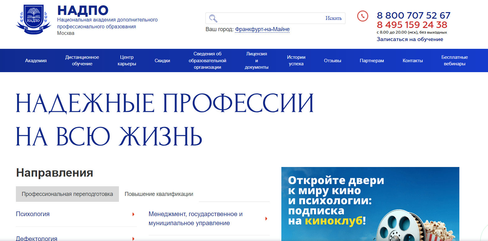Change city via Франкфурт-на-Майне link
The width and height of the screenshot is (488, 241).
(x=262, y=30)
